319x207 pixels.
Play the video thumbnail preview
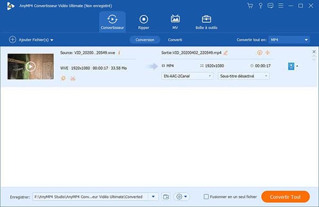[x=30, y=66]
